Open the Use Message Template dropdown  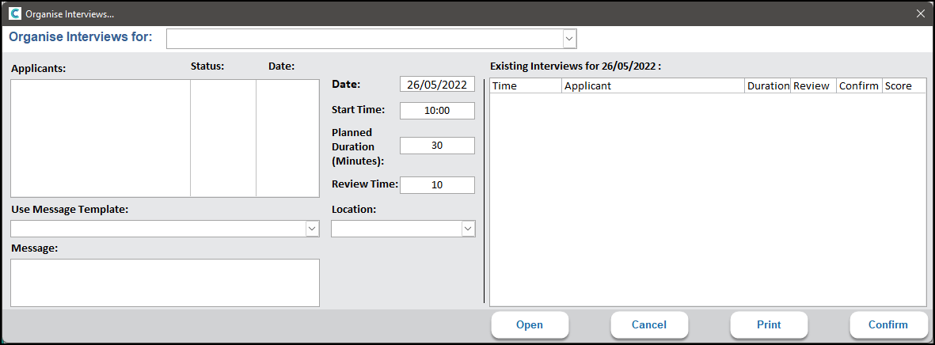(311, 229)
